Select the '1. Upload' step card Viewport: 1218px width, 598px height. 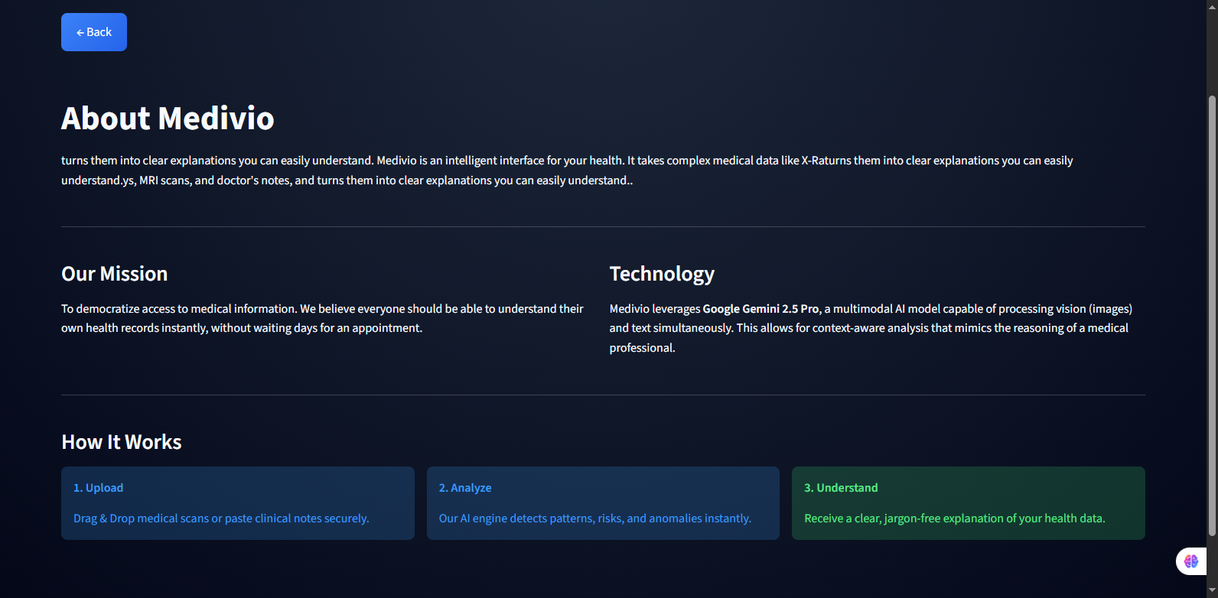click(238, 503)
